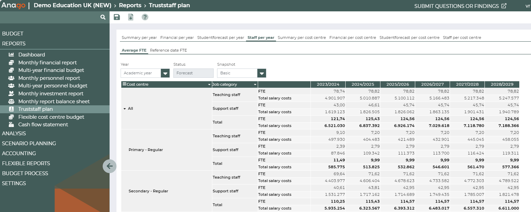Switch to the Summary per cost centre tab

point(302,38)
